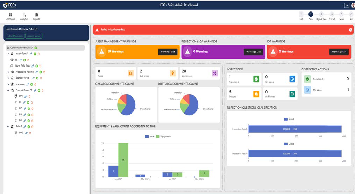Open the Delayed inspections card
This screenshot has width=355, height=194.
244,94
